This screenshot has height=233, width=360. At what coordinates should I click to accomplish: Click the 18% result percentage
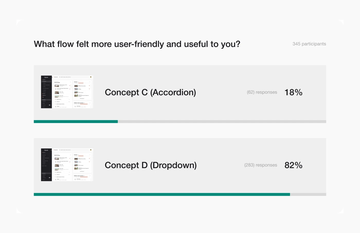[x=293, y=92]
